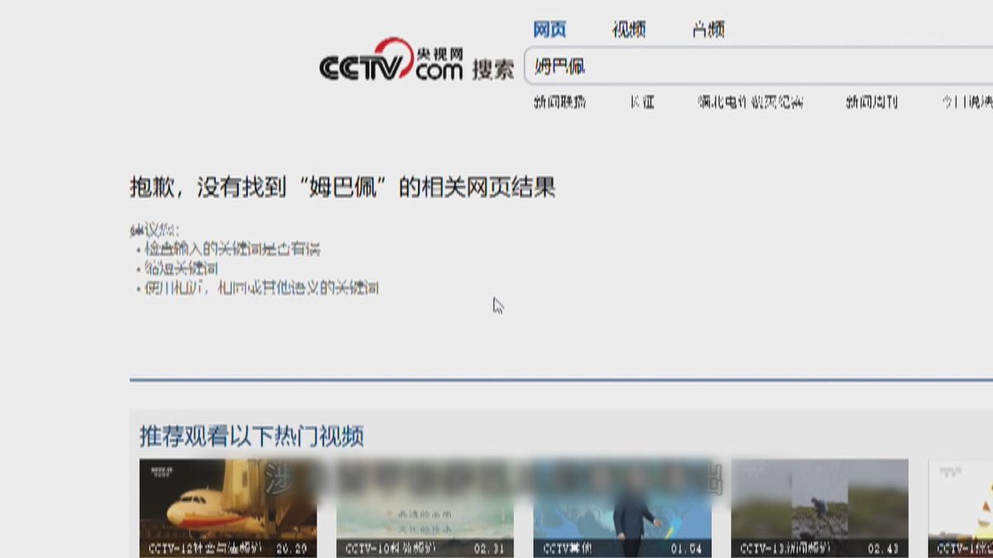Open the 湖北电视 hot search link
The height and width of the screenshot is (558, 993).
751,103
